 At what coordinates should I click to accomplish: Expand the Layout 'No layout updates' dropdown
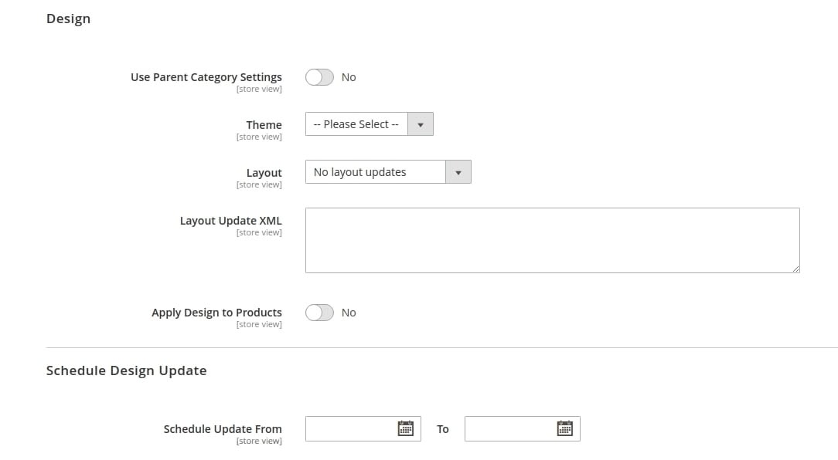(x=376, y=172)
